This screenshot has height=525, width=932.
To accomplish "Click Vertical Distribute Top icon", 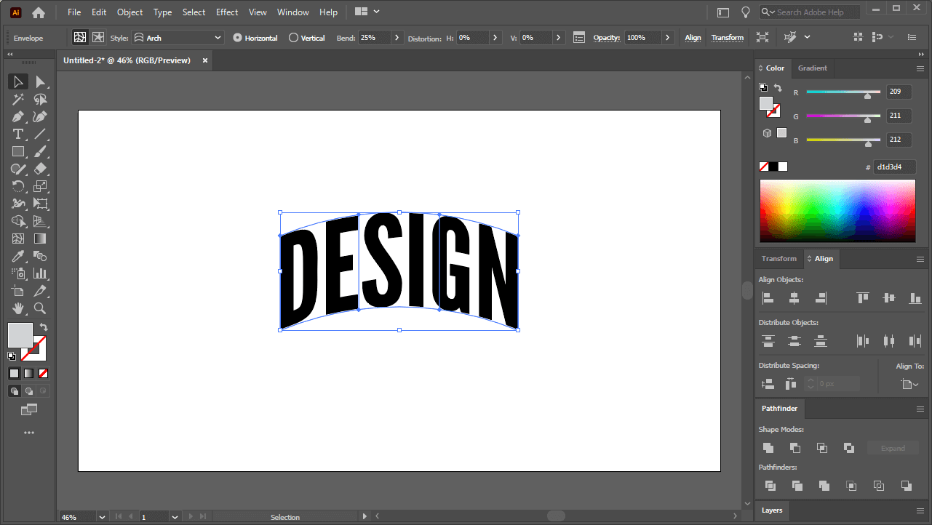I will [768, 340].
